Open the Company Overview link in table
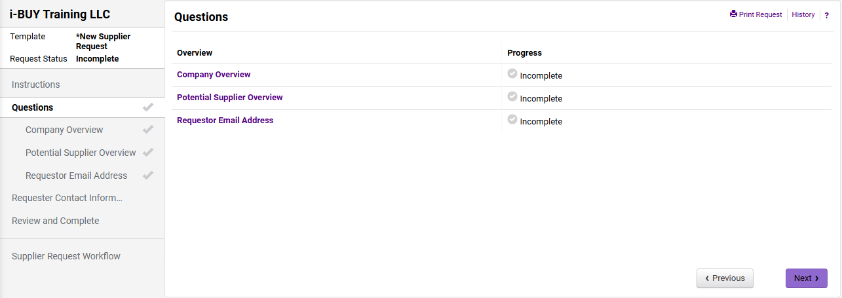 click(214, 75)
